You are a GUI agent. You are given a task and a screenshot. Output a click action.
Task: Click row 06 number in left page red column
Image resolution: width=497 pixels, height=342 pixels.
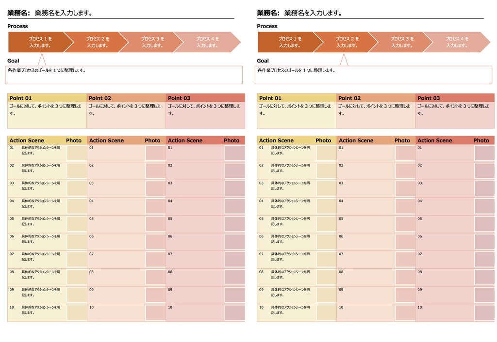170,236
